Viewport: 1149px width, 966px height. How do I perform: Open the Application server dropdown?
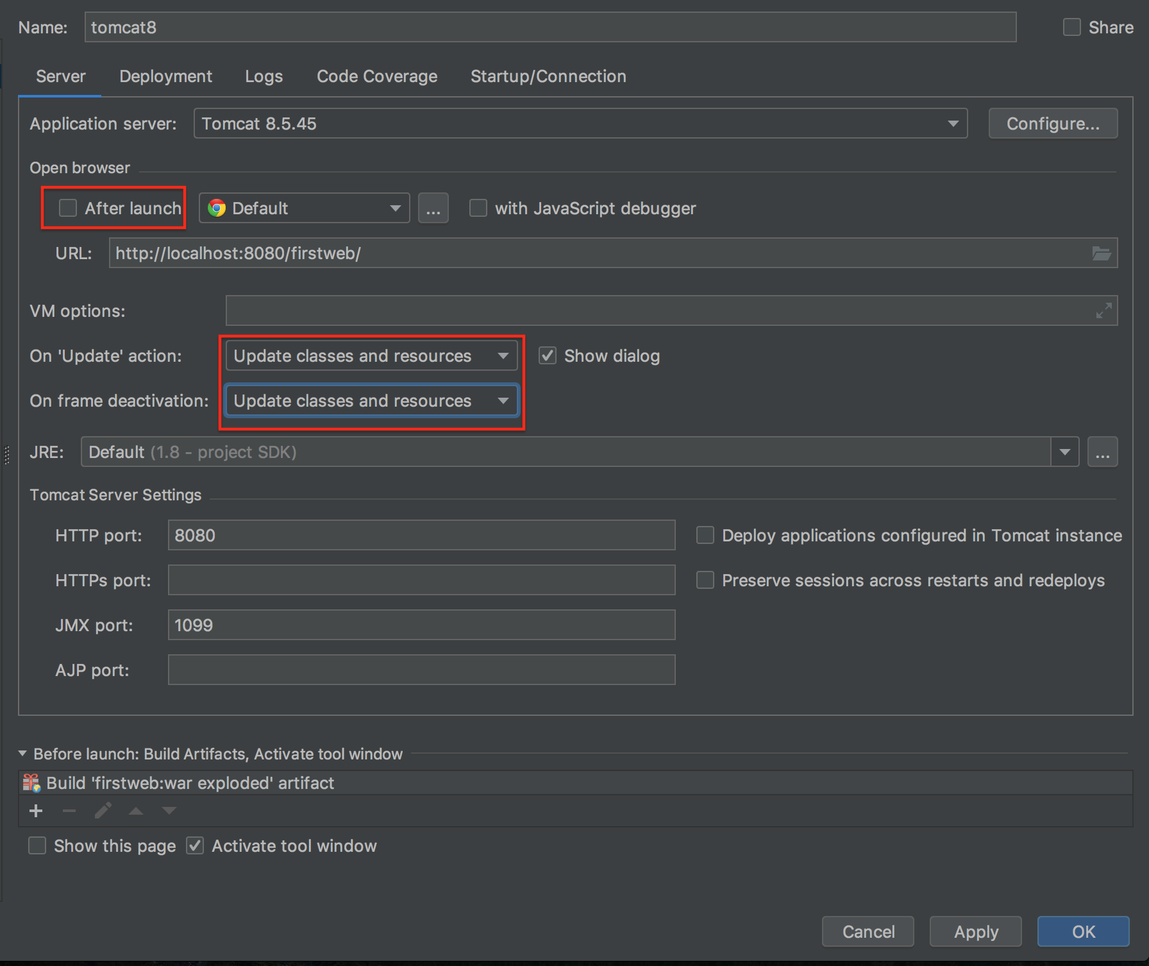tap(580, 124)
